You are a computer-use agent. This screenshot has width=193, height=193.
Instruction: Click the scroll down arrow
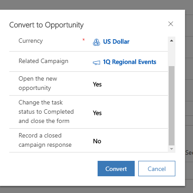pyautogui.click(x=171, y=149)
